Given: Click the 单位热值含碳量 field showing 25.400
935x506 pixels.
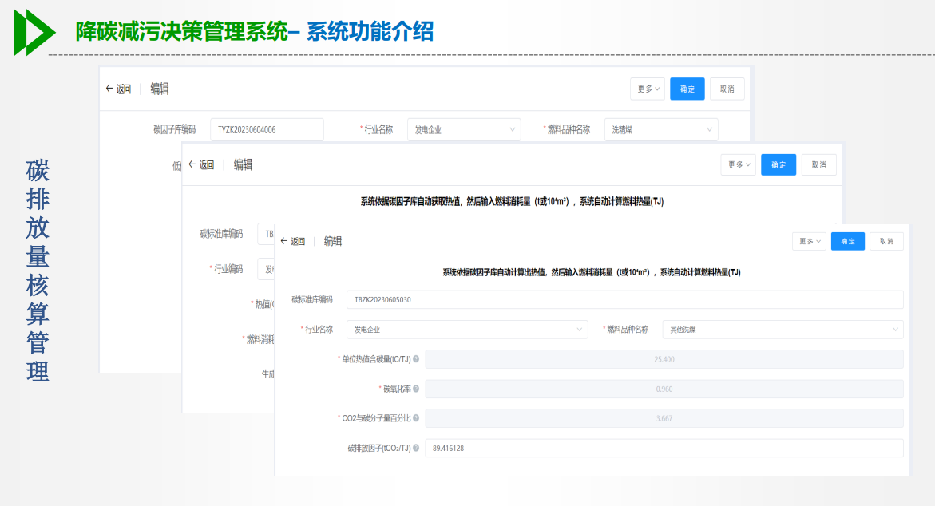Looking at the screenshot, I should point(664,359).
